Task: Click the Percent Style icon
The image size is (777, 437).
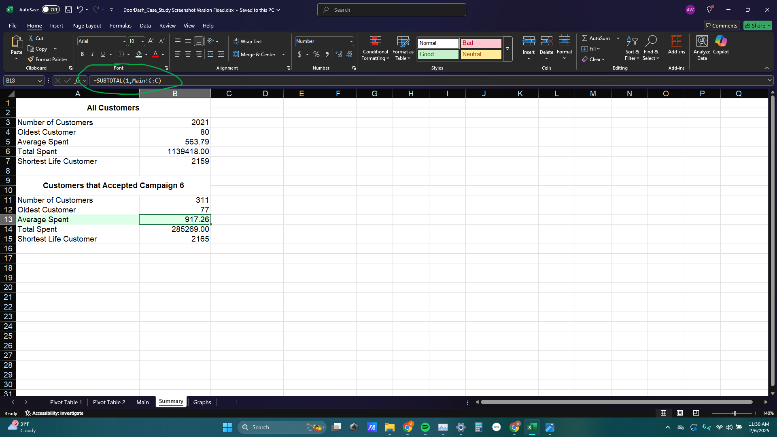Action: [x=316, y=54]
